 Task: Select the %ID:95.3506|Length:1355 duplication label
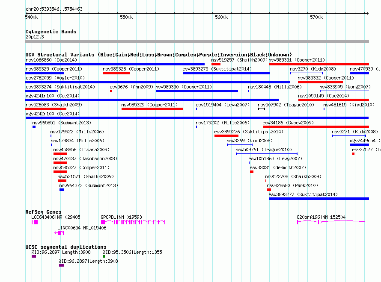point(132,252)
